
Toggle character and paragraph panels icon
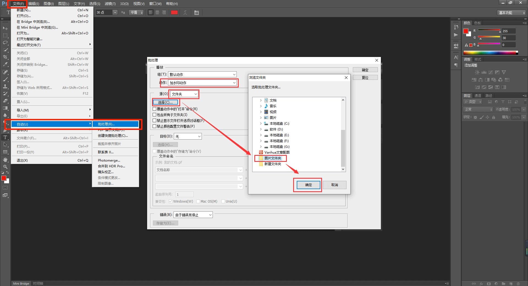click(x=196, y=12)
